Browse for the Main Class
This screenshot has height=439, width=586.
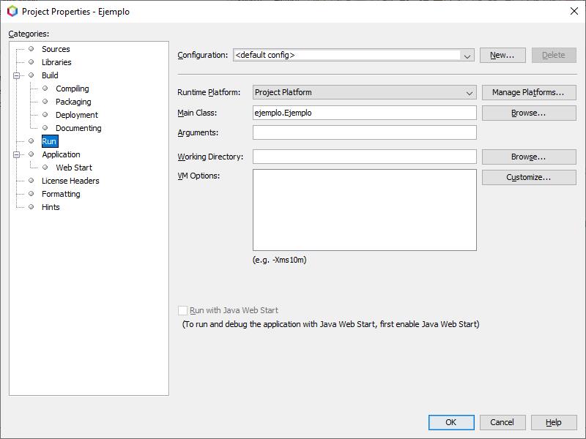click(x=529, y=113)
